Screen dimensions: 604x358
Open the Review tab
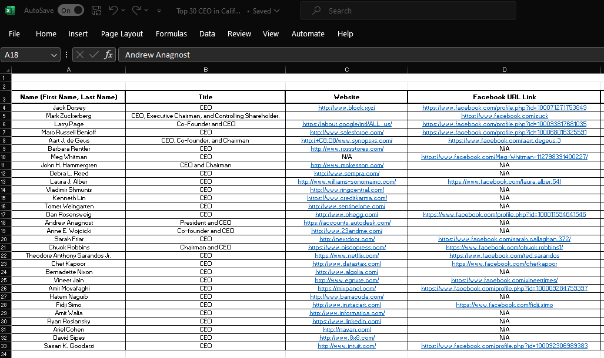coord(239,34)
